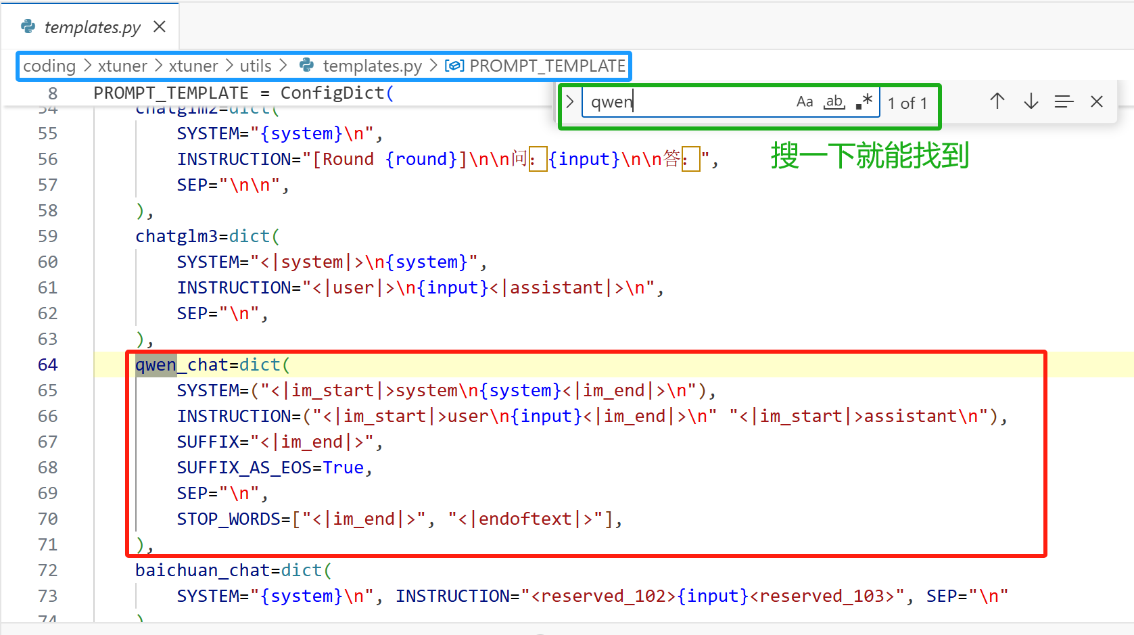Viewport: 1134px width, 635px height.
Task: Click INSTRUCTION text on line 66
Action: click(x=592, y=416)
